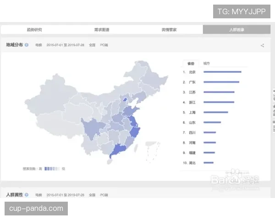Select 江苏 in the province ranking
The width and height of the screenshot is (275, 220).
tap(192, 92)
